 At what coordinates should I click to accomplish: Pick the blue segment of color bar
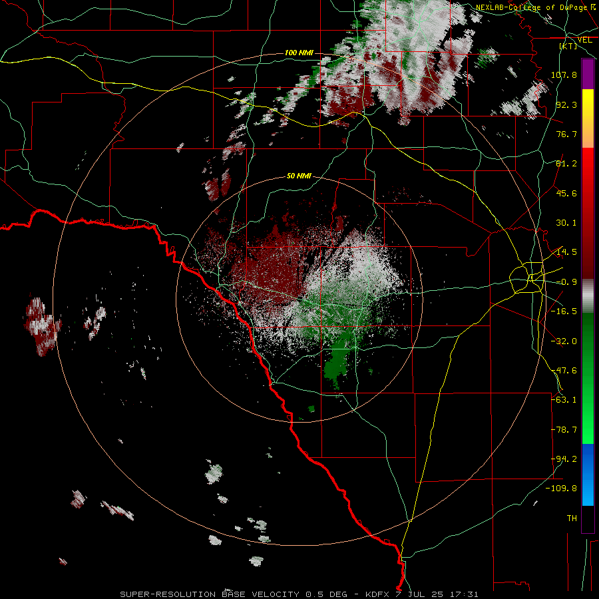point(588,475)
